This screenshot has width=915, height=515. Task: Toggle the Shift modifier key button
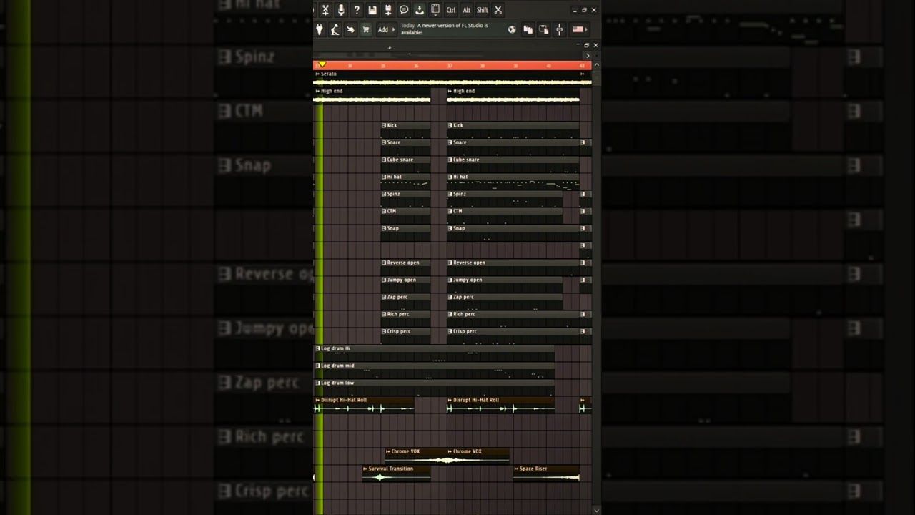point(483,10)
